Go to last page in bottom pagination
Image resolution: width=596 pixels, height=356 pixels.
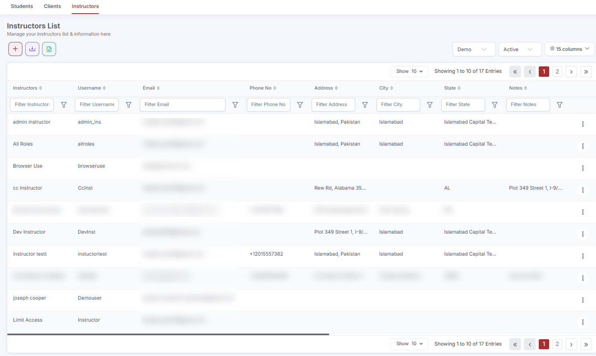point(586,344)
